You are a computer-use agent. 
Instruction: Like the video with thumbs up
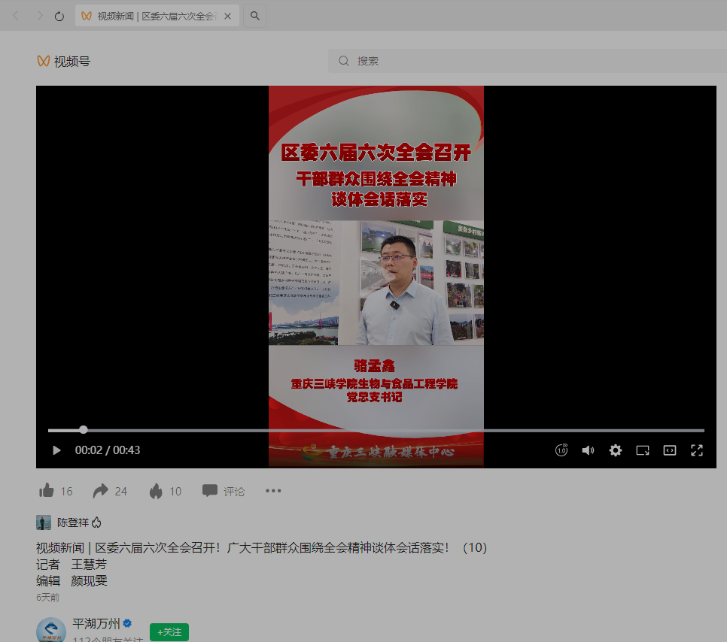point(47,491)
